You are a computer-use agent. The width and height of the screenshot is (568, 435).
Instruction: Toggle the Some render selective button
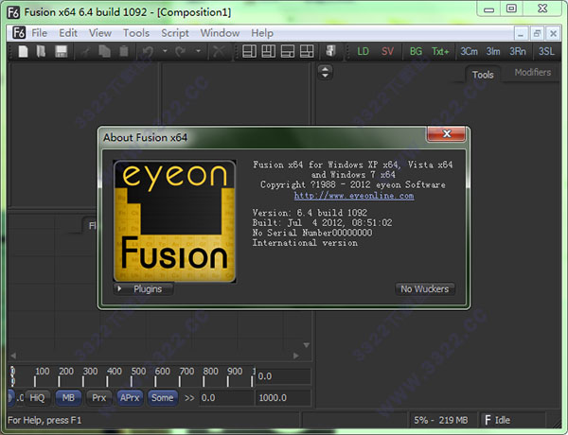click(162, 398)
